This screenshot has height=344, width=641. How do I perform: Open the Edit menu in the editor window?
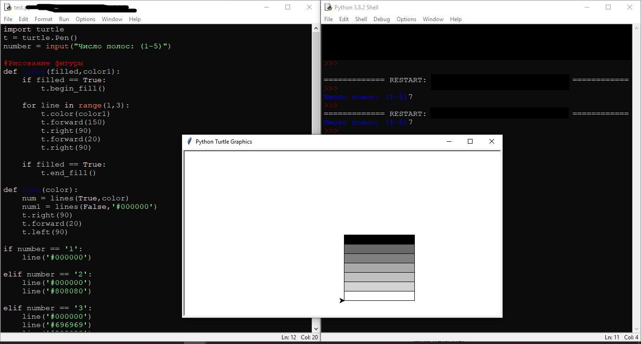pos(23,19)
